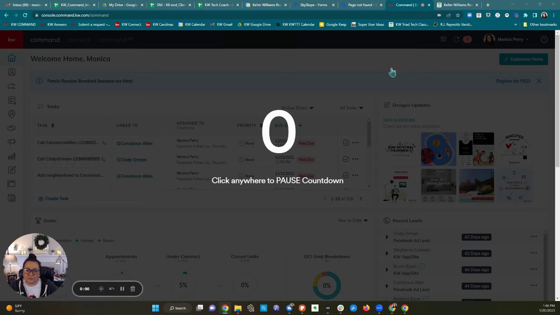The height and width of the screenshot is (315, 560).
Task: Go to the next page of tasks
Action: (361, 199)
